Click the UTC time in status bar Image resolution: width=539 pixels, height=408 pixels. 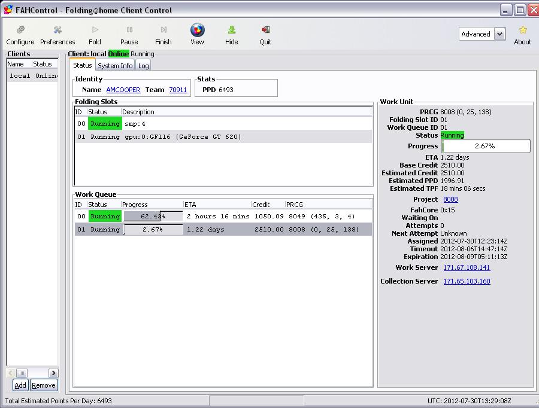click(469, 401)
